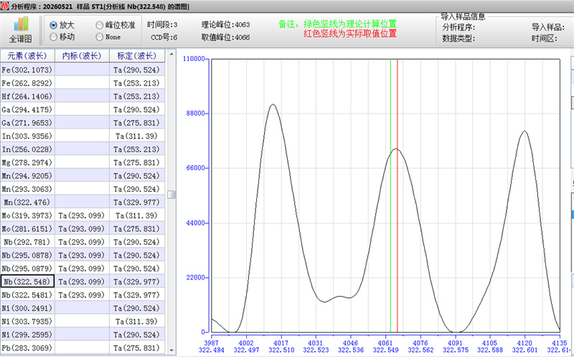574x357 pixels.
Task: Select the Mn(293.3063) element
Action: pyautogui.click(x=27, y=189)
